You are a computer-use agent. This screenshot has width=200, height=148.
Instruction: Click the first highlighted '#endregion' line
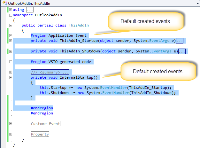42,108
